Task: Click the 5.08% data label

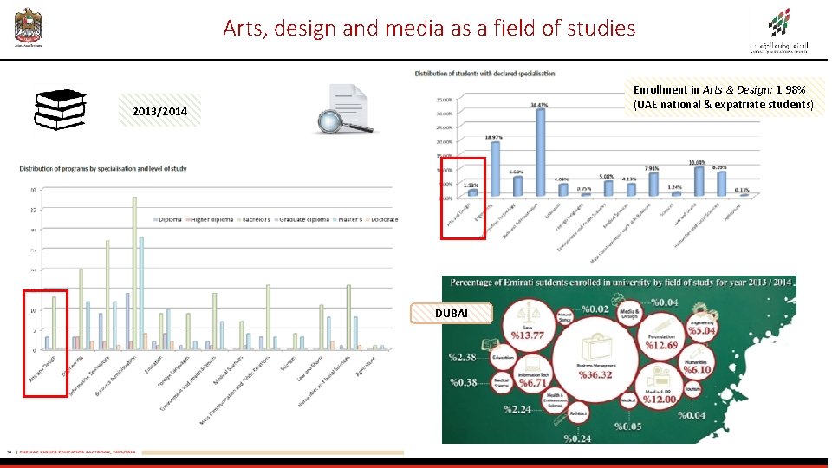Action: coord(607,176)
